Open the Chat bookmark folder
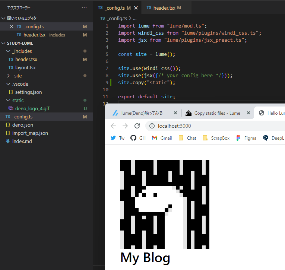285x270 pixels. click(187, 138)
